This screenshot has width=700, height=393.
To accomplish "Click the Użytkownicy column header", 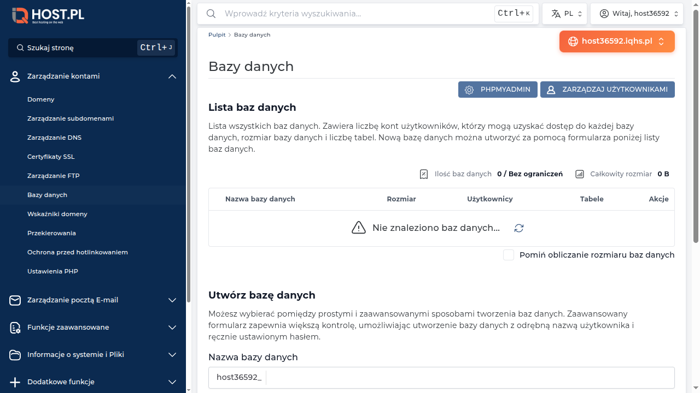I will tap(490, 199).
